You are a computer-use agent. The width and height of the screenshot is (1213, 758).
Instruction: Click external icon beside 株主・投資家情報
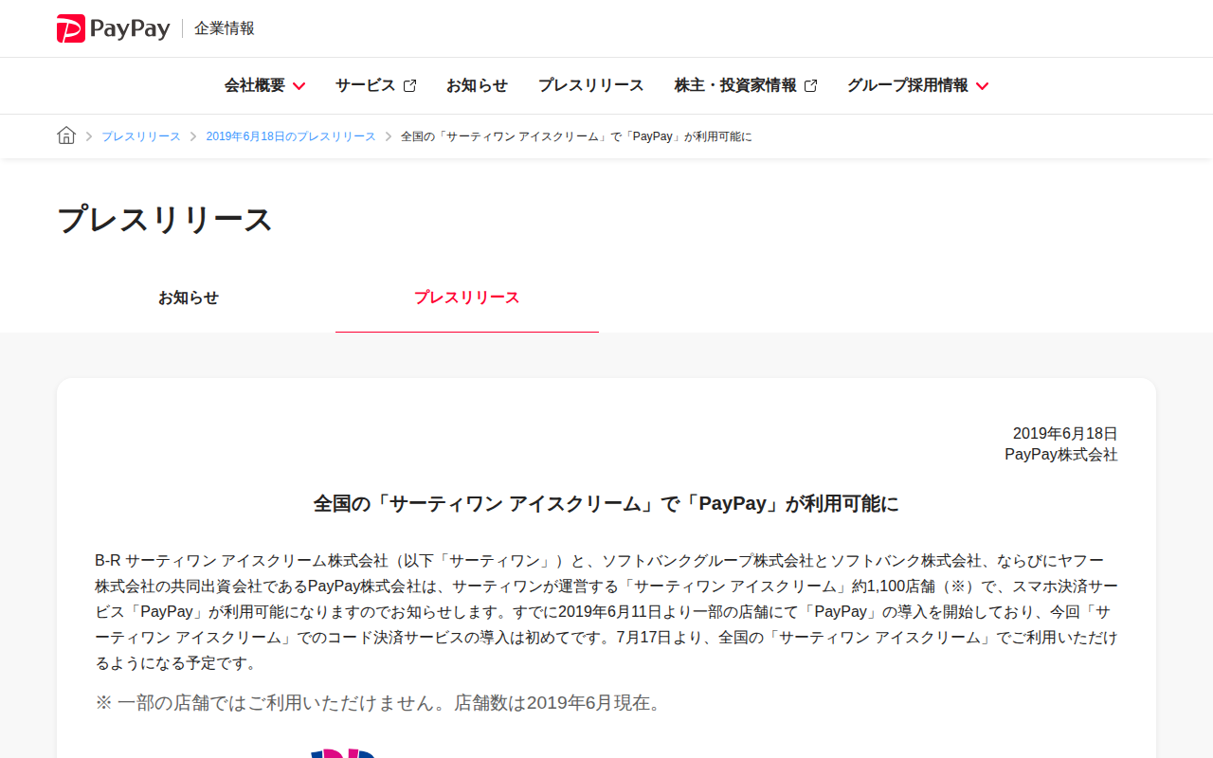coord(810,86)
